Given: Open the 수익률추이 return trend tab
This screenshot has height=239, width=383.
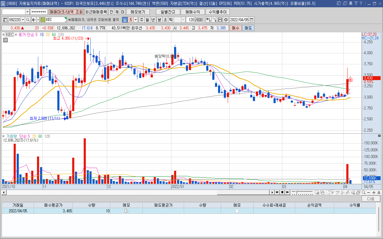Looking at the screenshot, I should coord(217,12).
